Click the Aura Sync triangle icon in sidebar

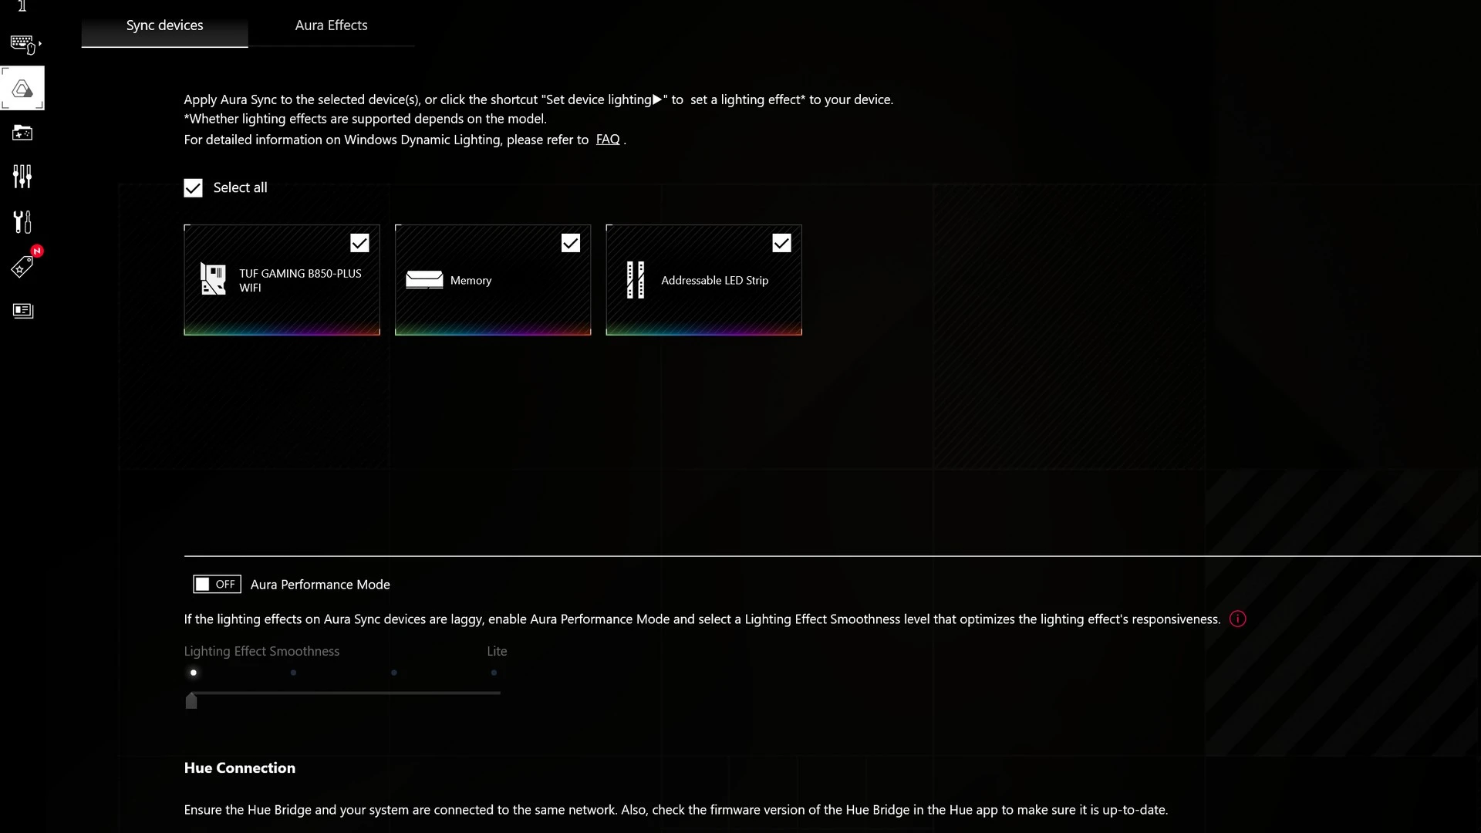pos(22,89)
